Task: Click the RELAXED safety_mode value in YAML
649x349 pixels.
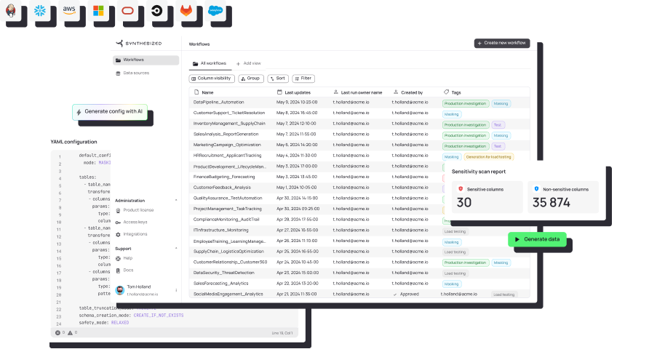Action: [x=120, y=323]
